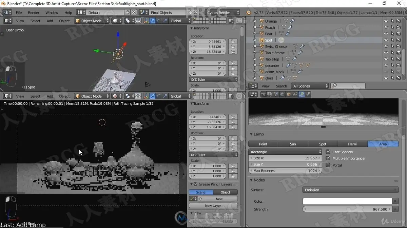Open the Object properties tab
The width and height of the screenshot is (407, 228).
(289, 95)
